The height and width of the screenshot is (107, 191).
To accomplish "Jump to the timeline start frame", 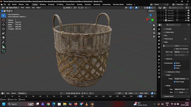I will pos(67,93).
